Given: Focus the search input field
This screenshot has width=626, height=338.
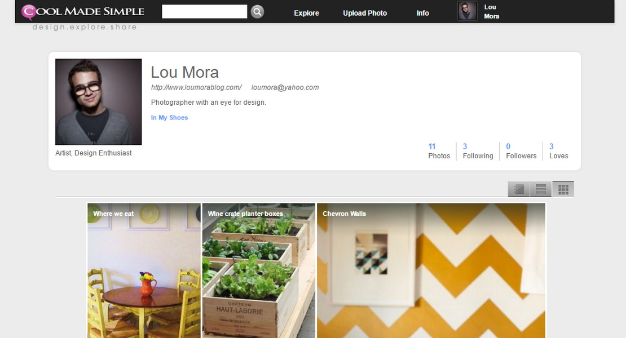Looking at the screenshot, I should pyautogui.click(x=204, y=12).
